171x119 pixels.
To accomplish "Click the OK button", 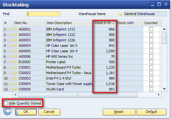I will [x=26, y=112].
